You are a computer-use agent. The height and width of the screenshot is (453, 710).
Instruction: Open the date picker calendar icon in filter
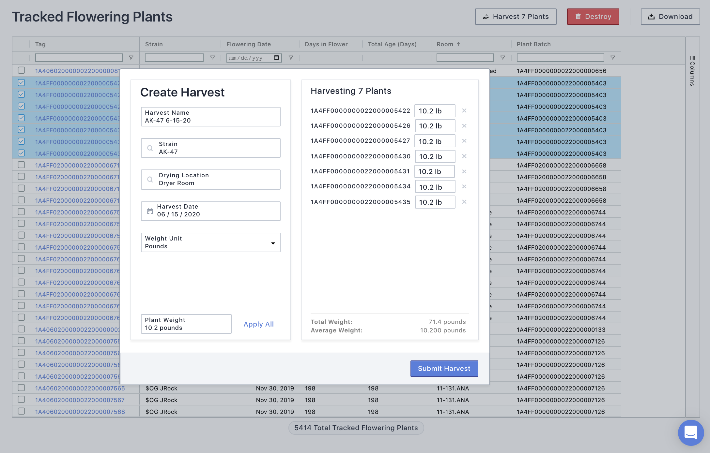coord(276,58)
